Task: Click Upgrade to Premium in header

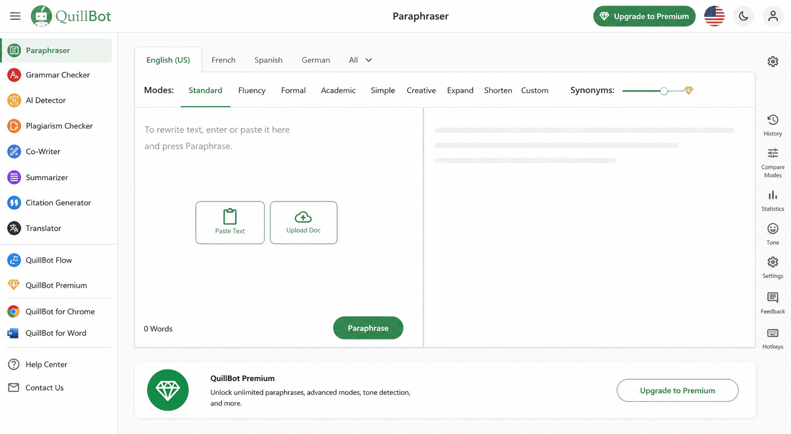Action: [x=644, y=16]
